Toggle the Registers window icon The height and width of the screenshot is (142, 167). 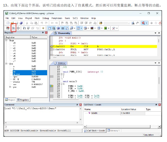tap(63, 28)
